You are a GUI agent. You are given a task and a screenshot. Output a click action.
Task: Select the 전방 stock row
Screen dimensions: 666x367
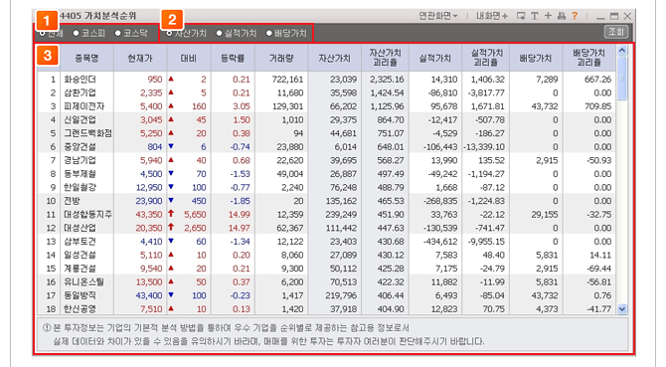(326, 201)
